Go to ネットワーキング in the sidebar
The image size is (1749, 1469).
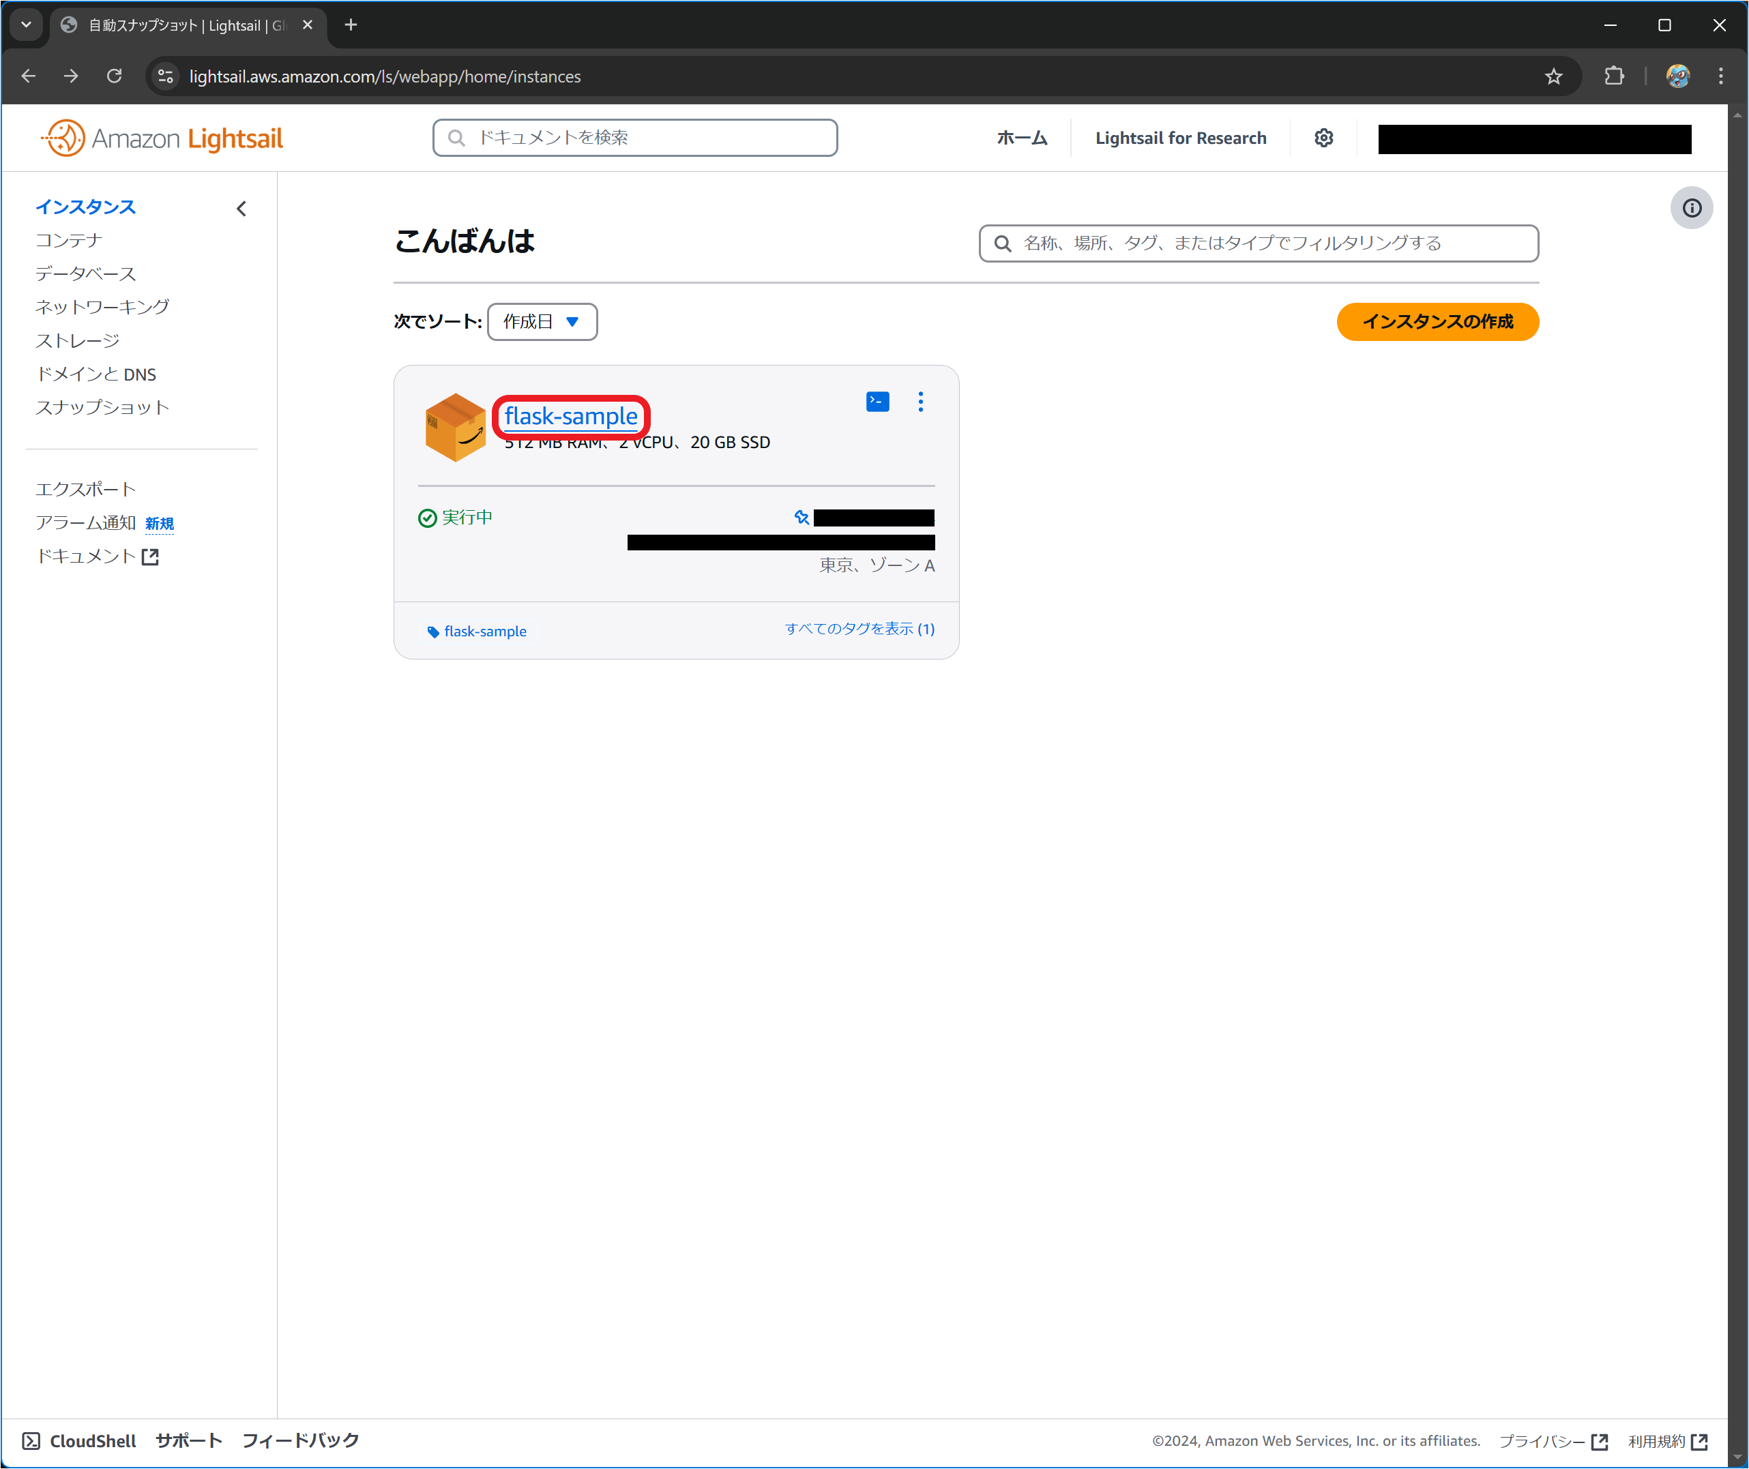click(x=102, y=306)
